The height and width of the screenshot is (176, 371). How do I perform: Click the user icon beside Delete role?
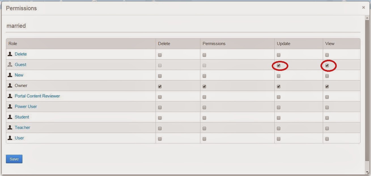point(10,54)
